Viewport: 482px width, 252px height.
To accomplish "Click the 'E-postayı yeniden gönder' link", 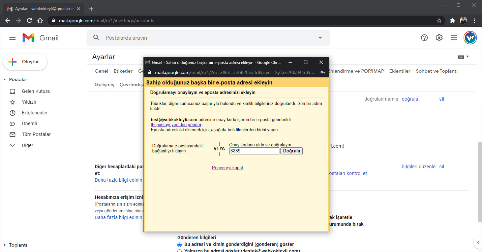I will tap(177, 125).
